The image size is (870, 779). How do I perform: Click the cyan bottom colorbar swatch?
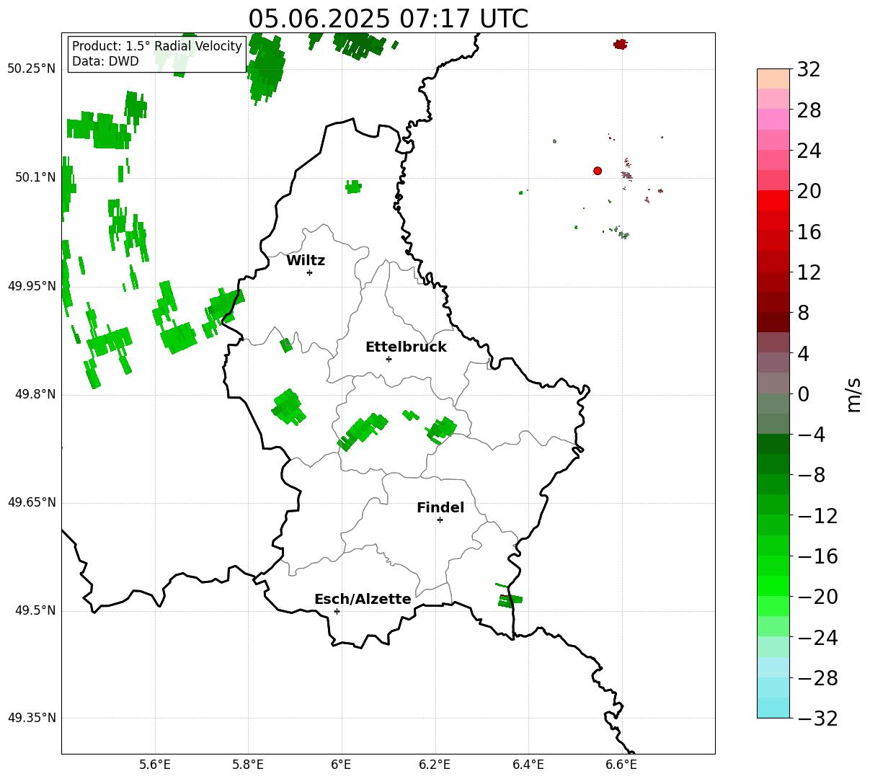(773, 708)
